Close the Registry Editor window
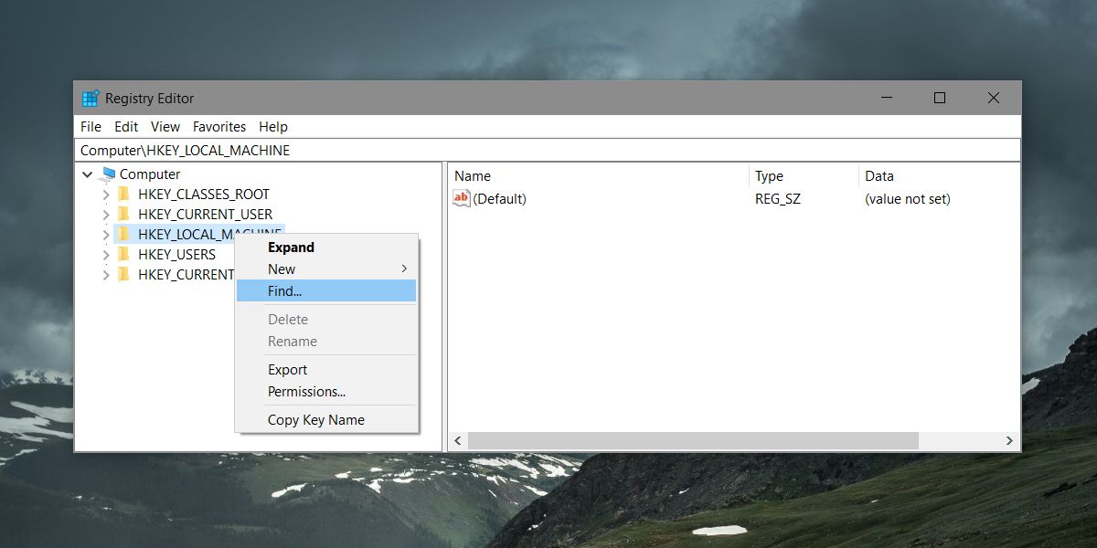This screenshot has width=1097, height=548. (x=993, y=98)
